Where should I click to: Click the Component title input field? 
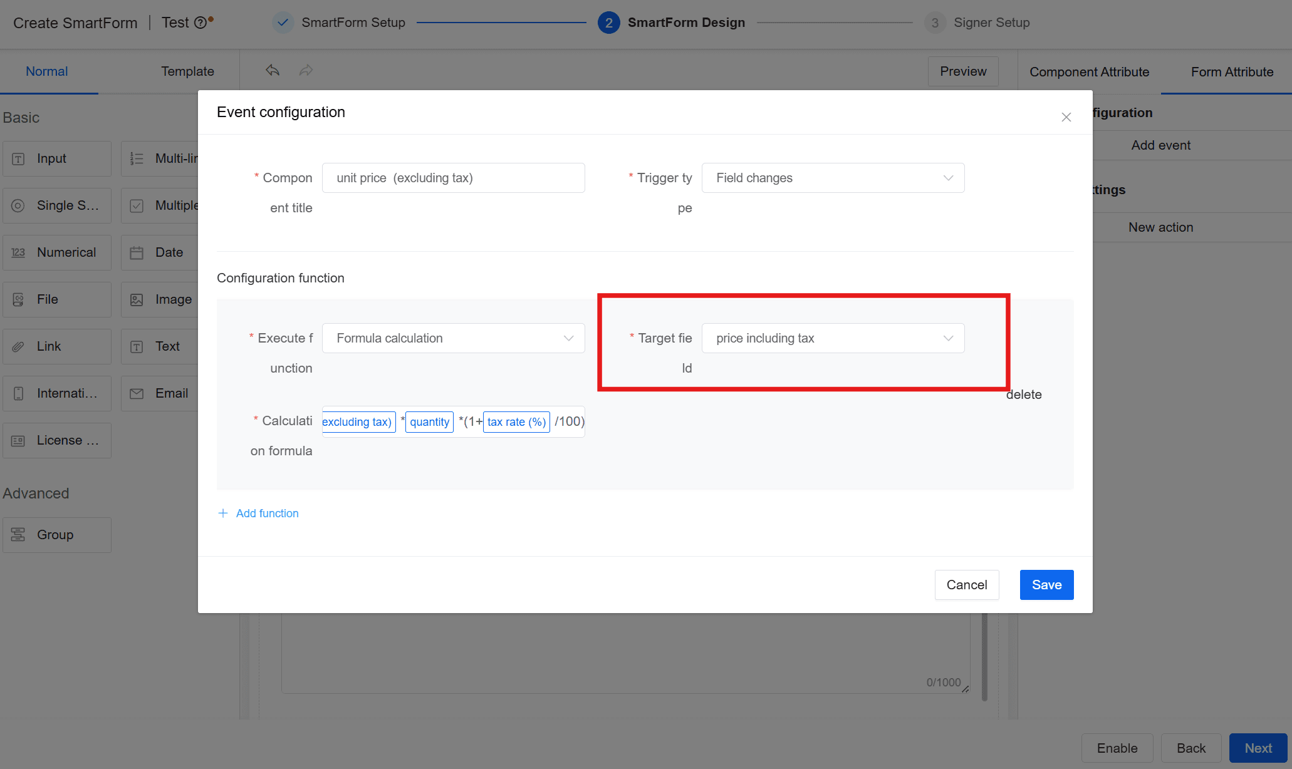point(453,178)
